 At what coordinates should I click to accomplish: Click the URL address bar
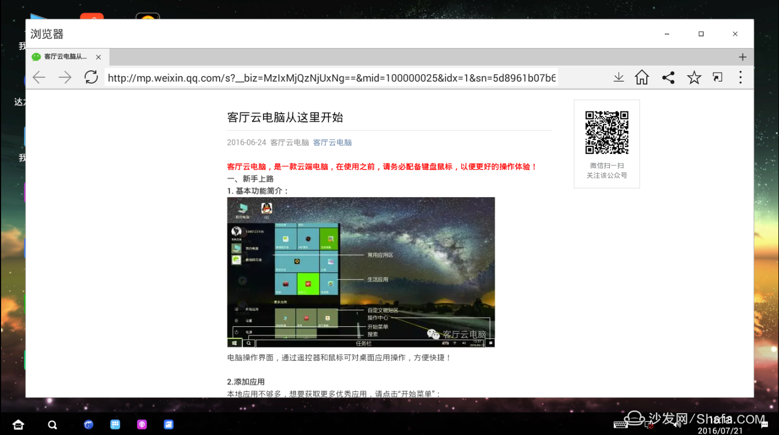[332, 78]
